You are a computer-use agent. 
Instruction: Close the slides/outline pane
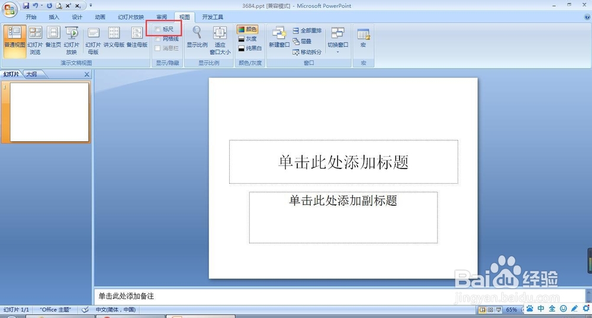click(87, 74)
